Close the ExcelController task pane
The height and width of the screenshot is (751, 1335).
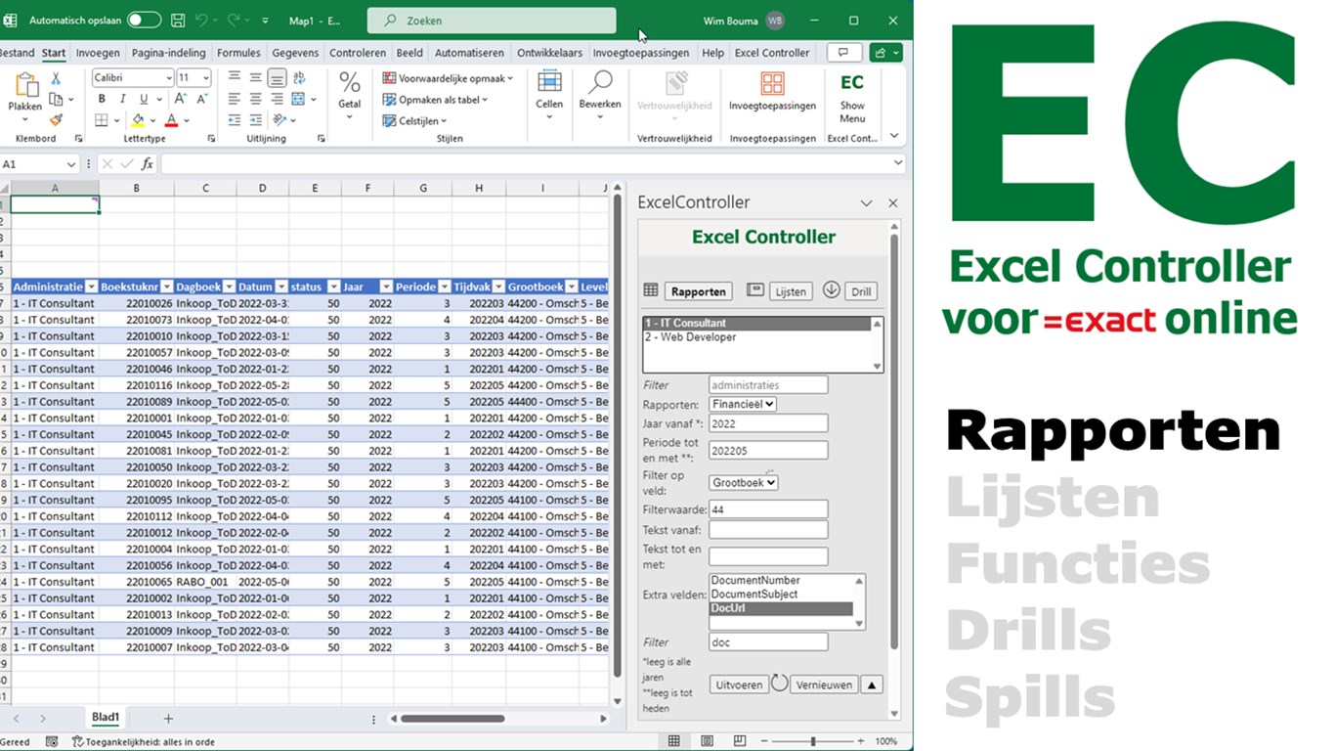(x=892, y=203)
